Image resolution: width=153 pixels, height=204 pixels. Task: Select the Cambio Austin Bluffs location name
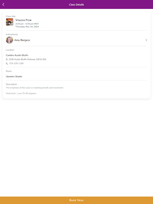tap(17, 55)
